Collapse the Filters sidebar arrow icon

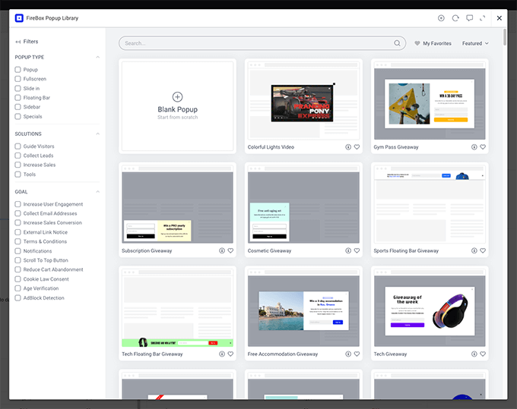coord(17,42)
